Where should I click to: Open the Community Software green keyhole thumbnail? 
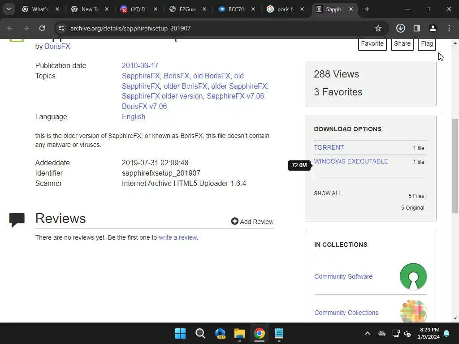(413, 276)
